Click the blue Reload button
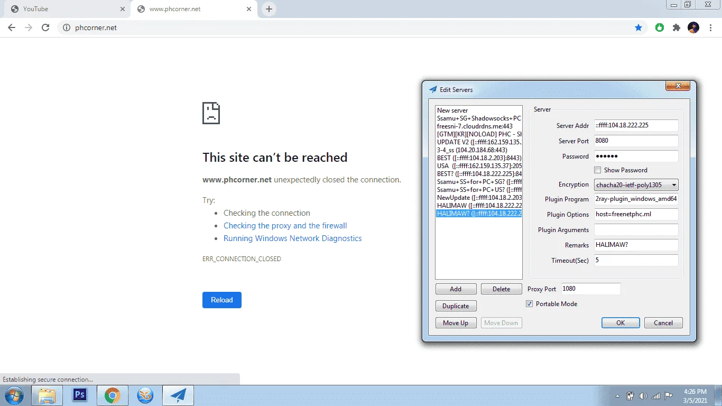 (222, 300)
